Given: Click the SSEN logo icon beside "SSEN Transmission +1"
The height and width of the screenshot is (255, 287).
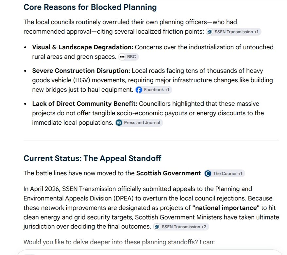Looking at the screenshot, I should click(210, 32).
